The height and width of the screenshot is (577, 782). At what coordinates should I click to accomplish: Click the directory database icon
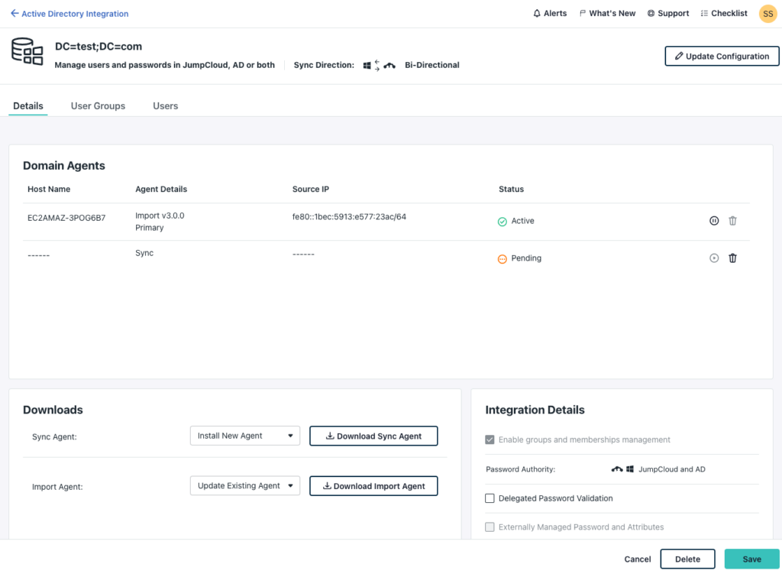[x=27, y=51]
